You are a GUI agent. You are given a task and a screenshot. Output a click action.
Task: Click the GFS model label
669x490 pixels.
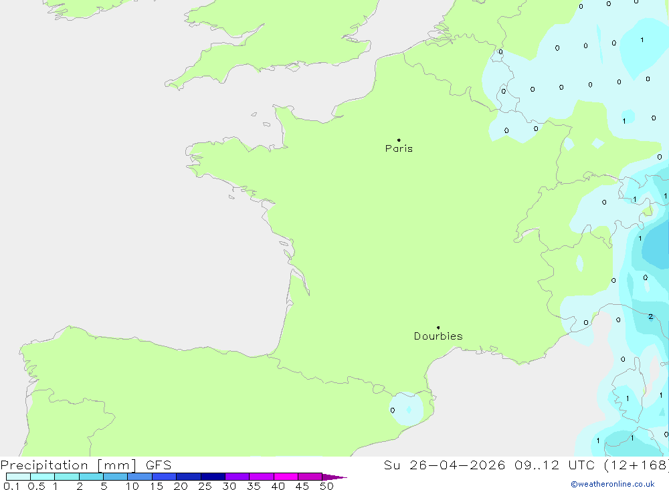coord(159,465)
